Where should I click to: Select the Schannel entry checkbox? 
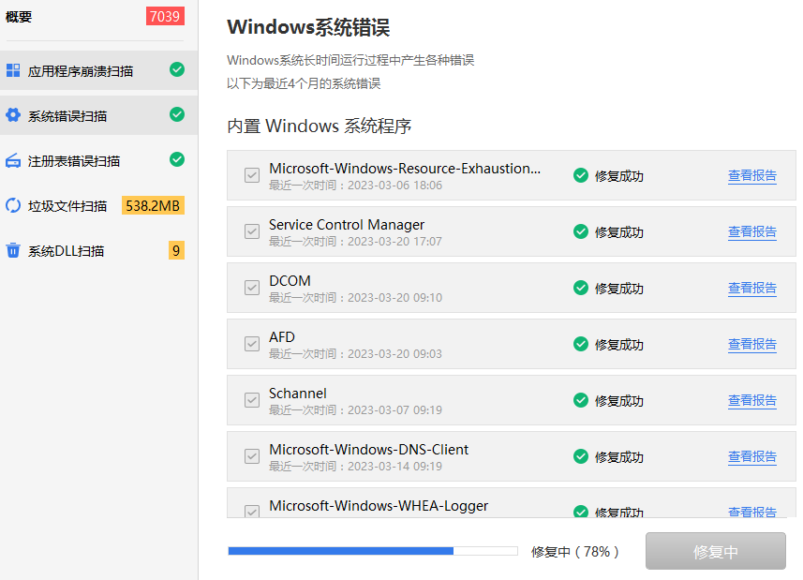pos(251,400)
